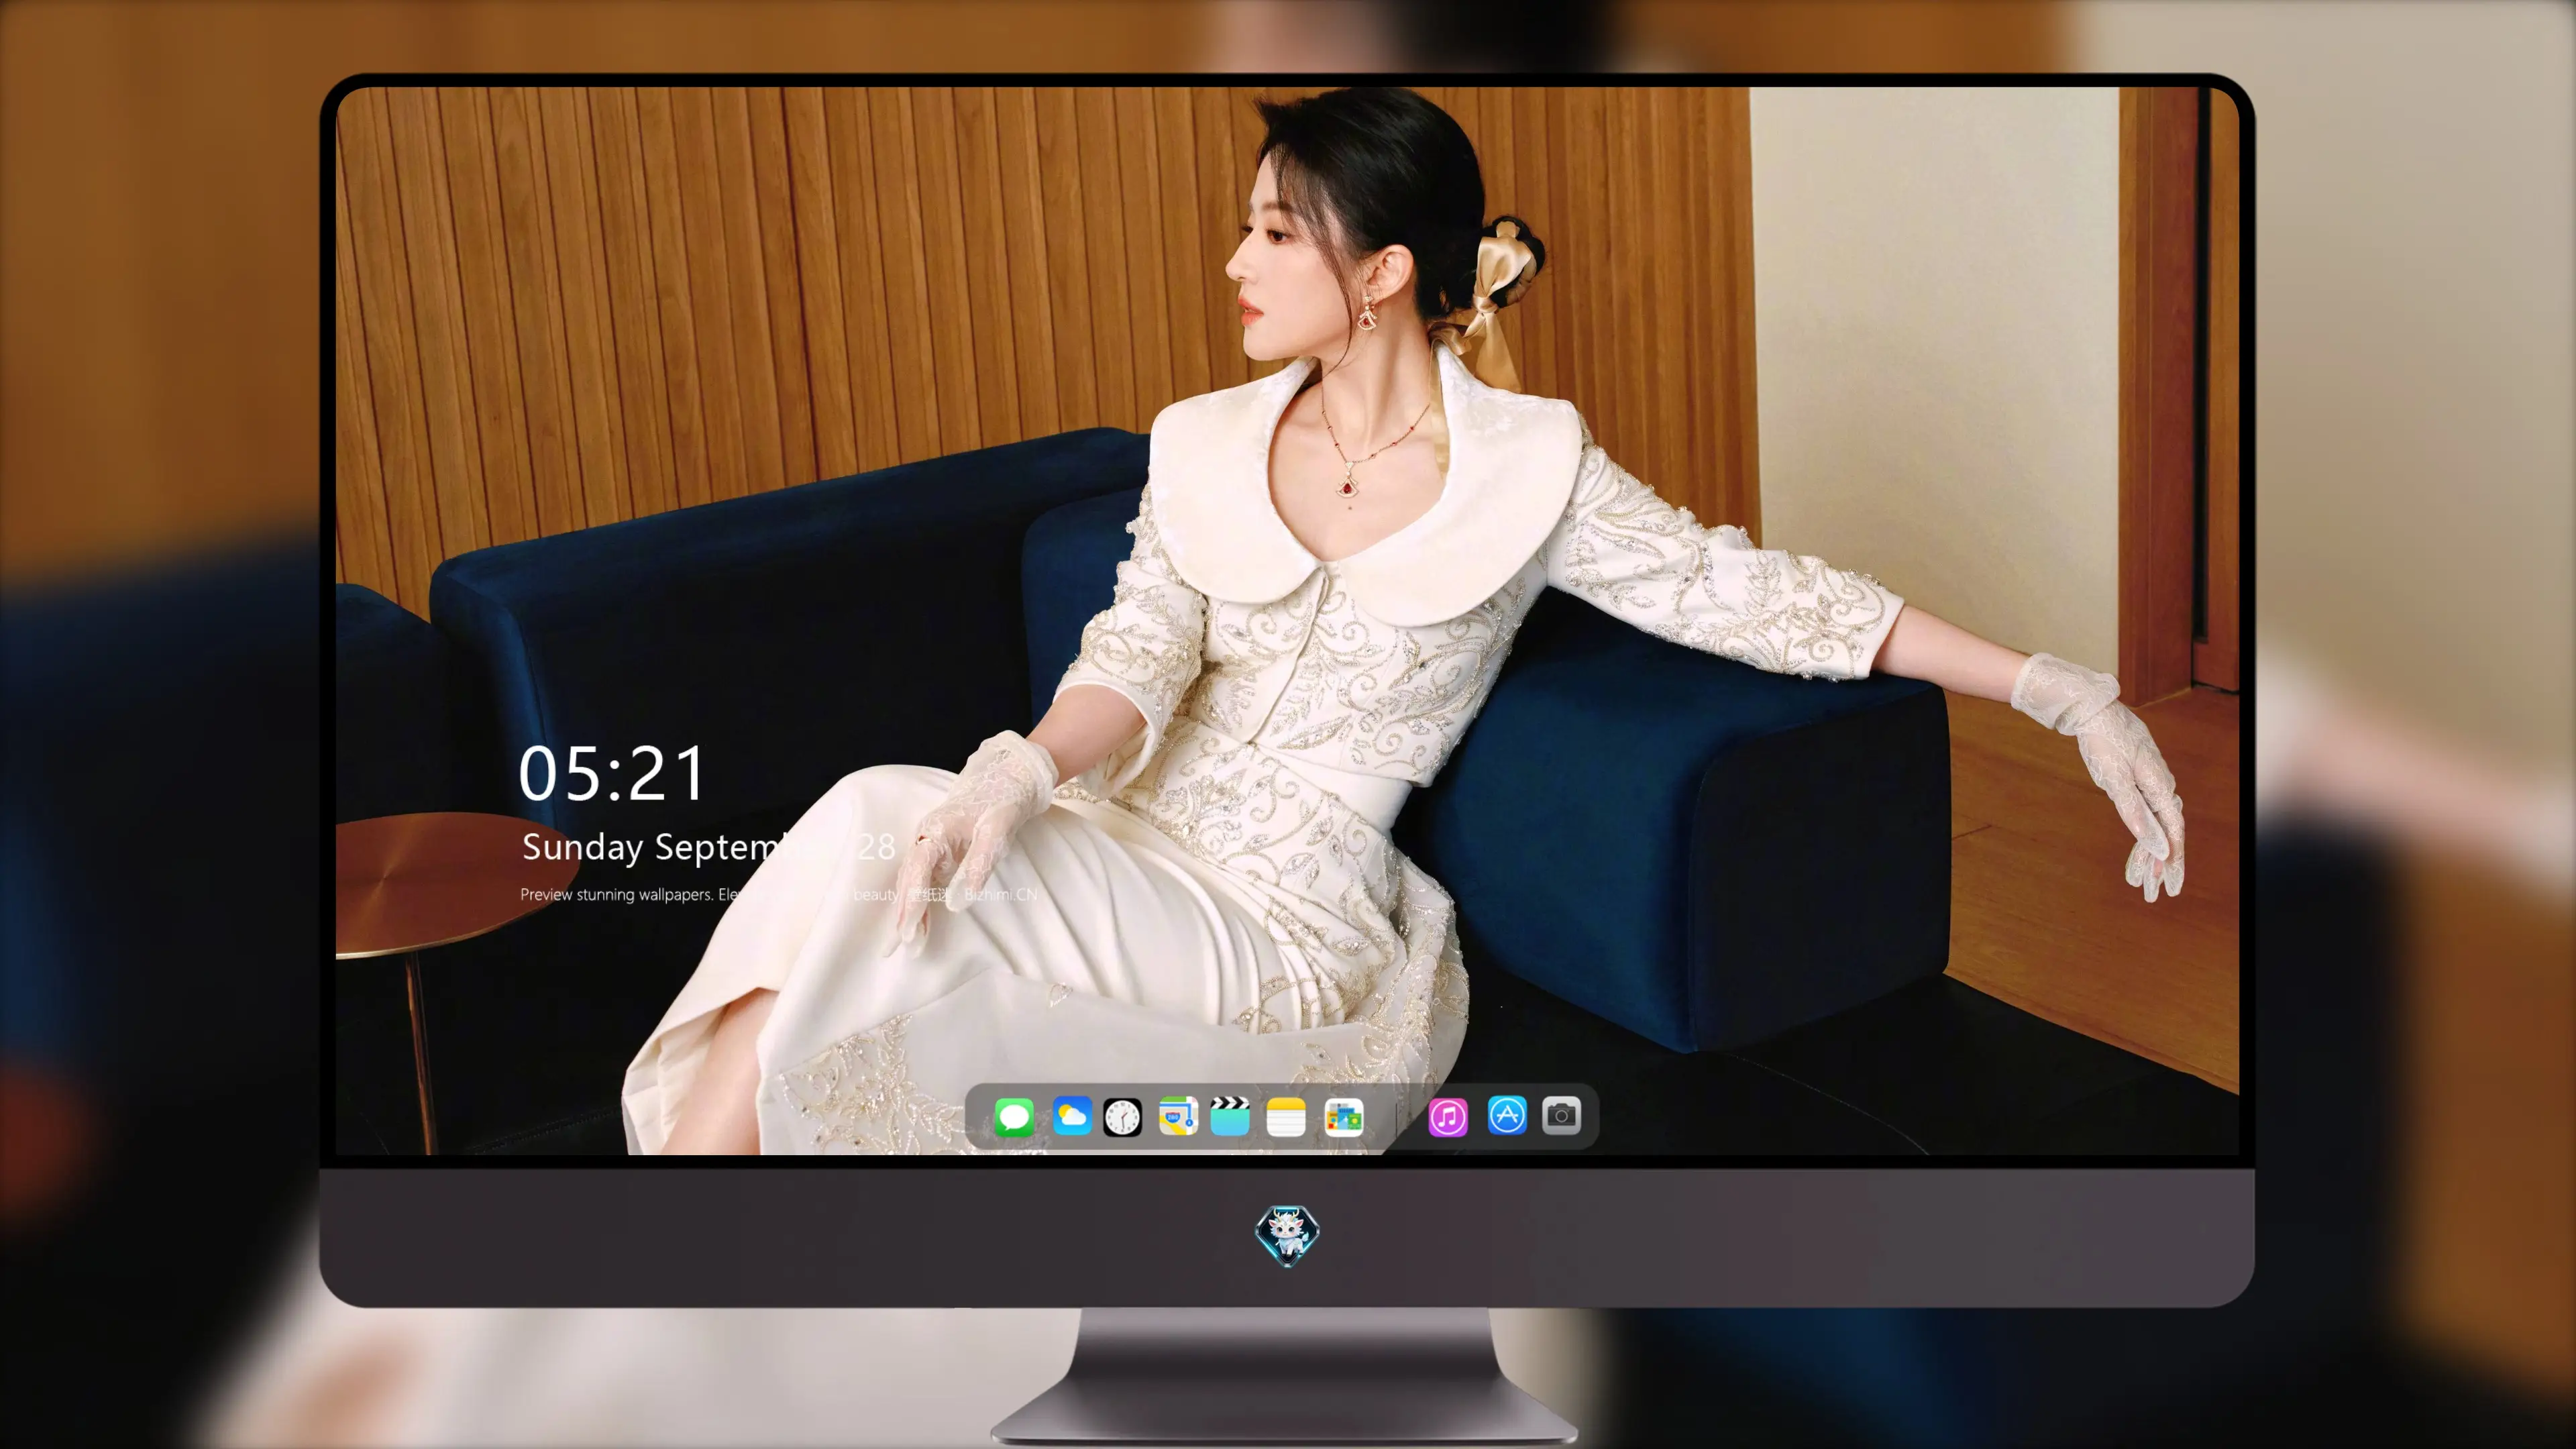Click the Sunday September 28 date text
2576x1449 pixels.
pyautogui.click(x=708, y=847)
